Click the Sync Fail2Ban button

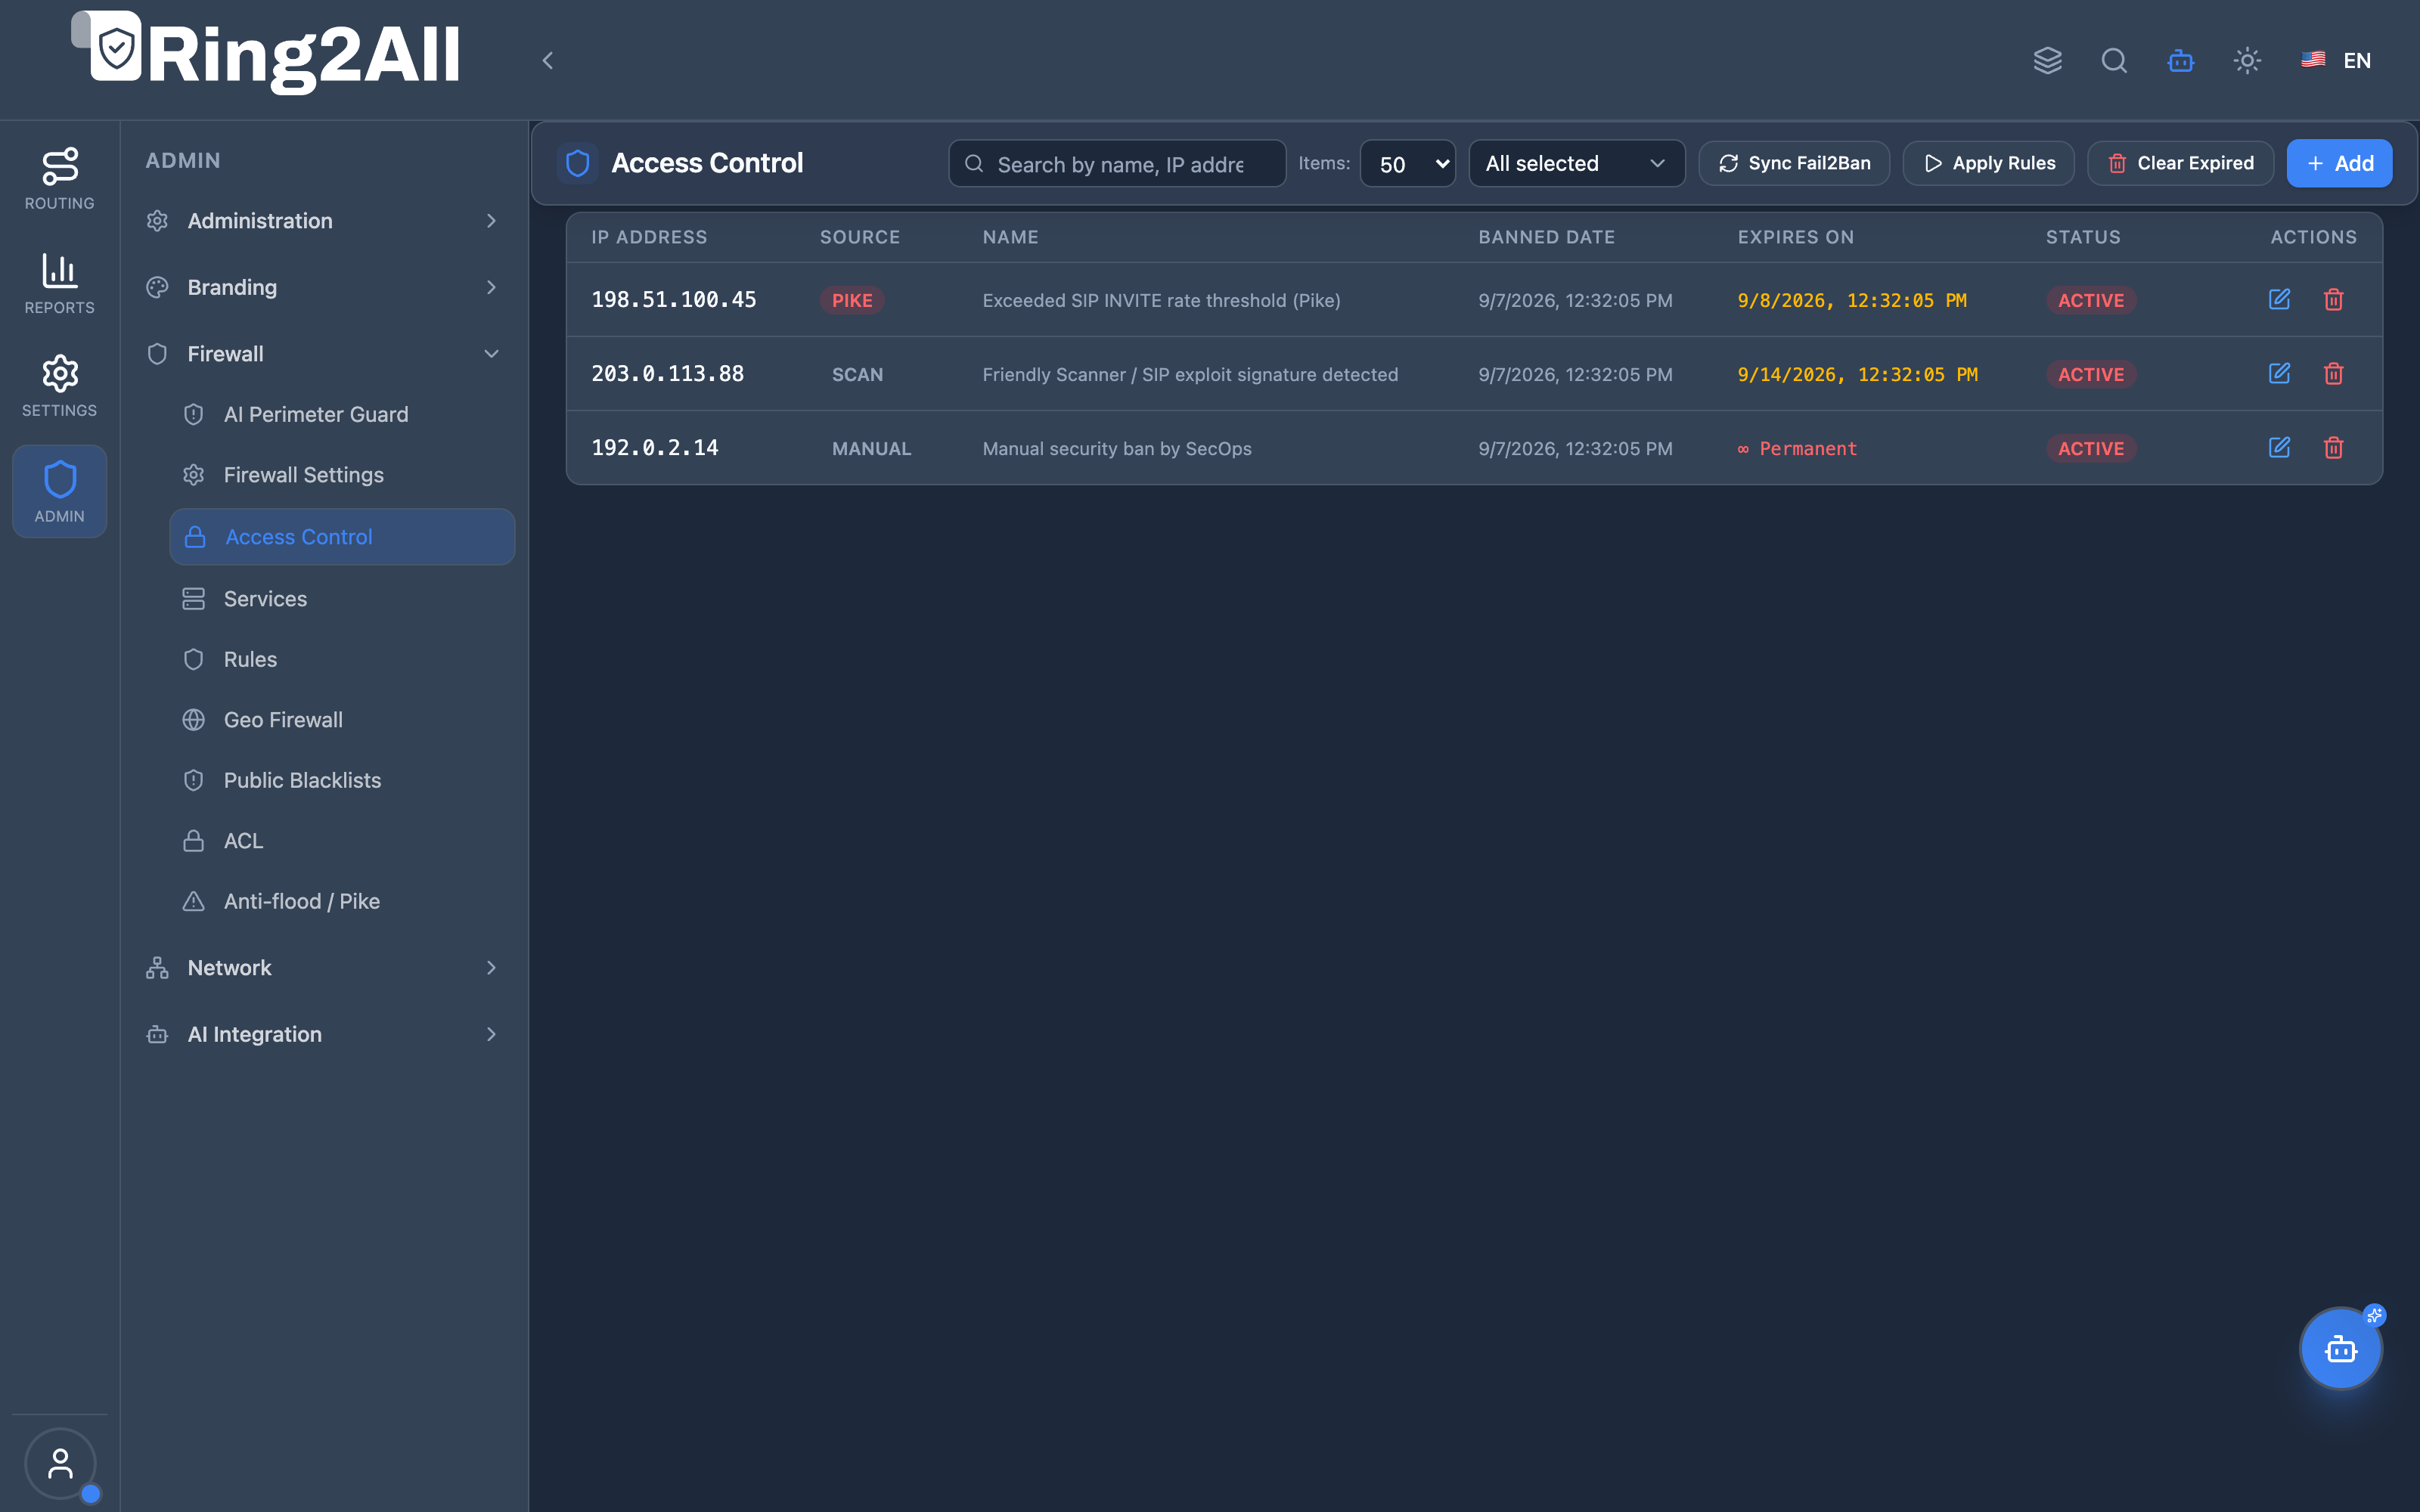(1794, 163)
